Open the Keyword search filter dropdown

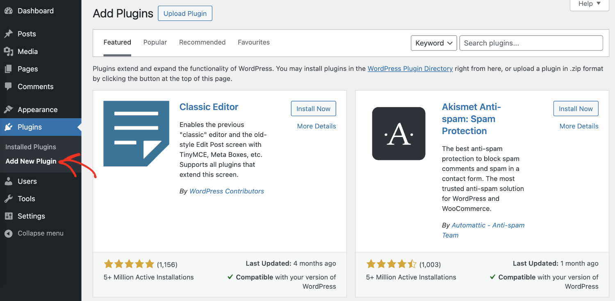click(x=434, y=43)
